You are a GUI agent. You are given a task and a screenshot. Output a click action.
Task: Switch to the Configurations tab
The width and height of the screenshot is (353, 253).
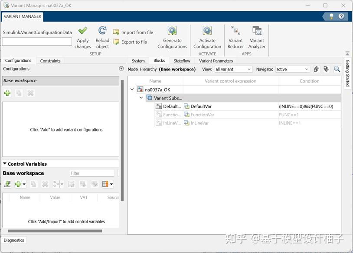pyautogui.click(x=18, y=61)
